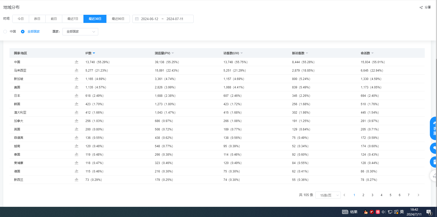The image size is (437, 217).
Task: Go to page 2 of results
Action: coord(363,195)
